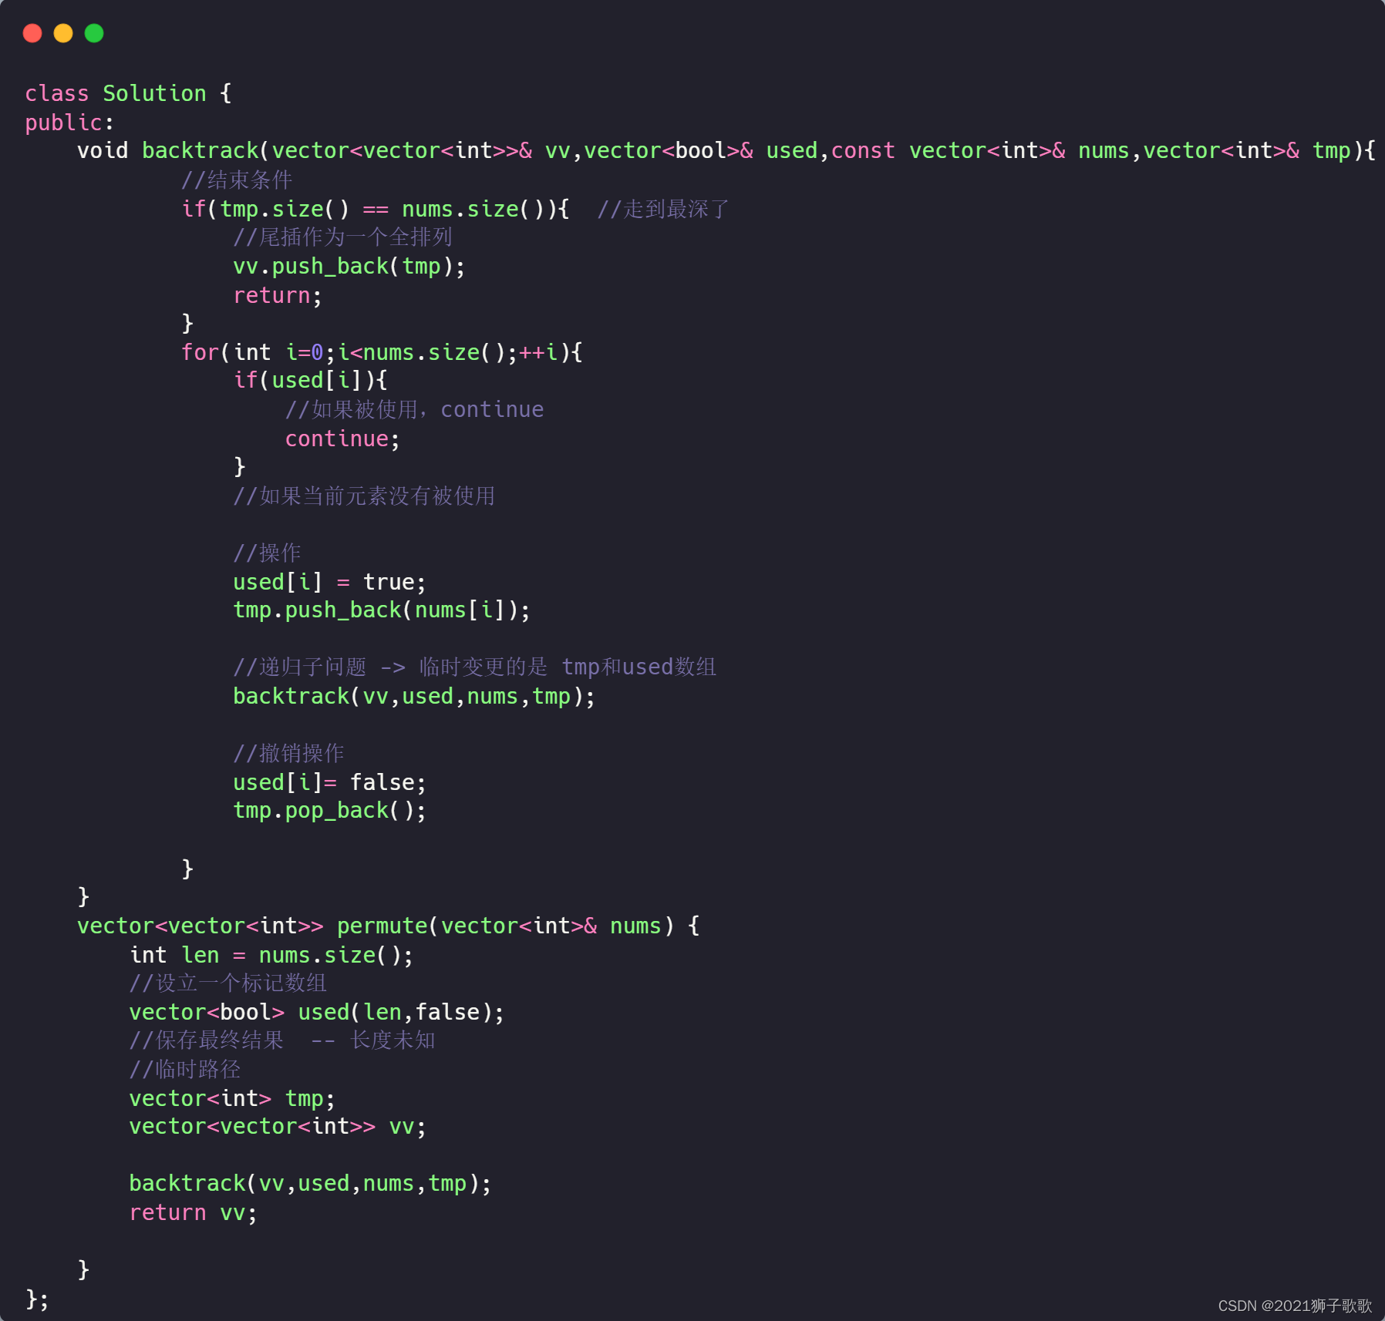Screen dimensions: 1385x1321
Task: Click the 'return vv;' statement
Action: coord(193,1212)
